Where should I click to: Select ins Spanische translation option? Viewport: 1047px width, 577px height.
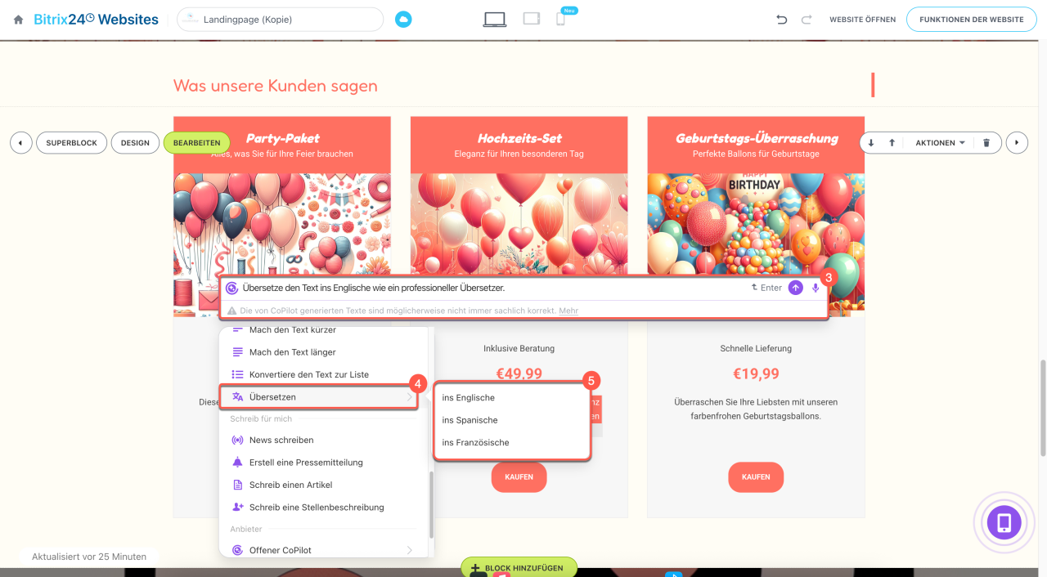tap(470, 420)
